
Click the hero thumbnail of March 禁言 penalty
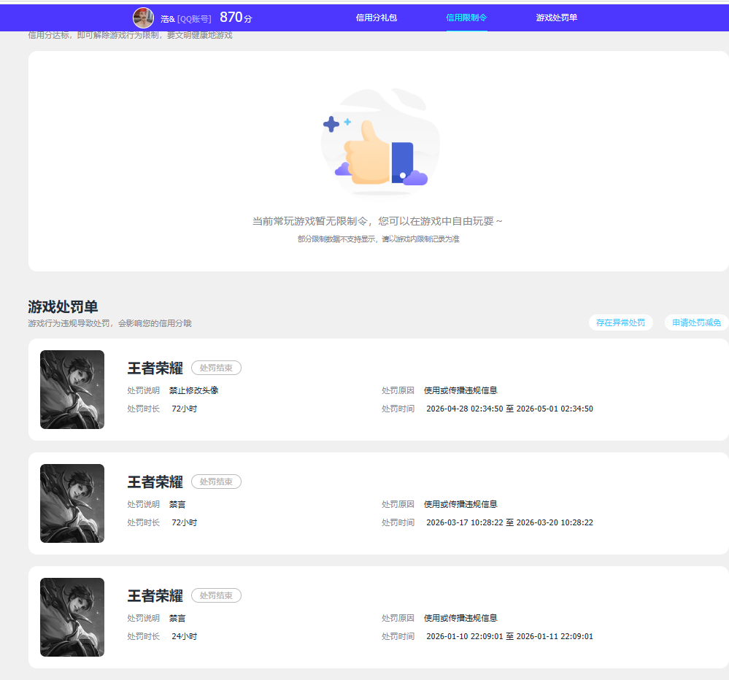(72, 503)
